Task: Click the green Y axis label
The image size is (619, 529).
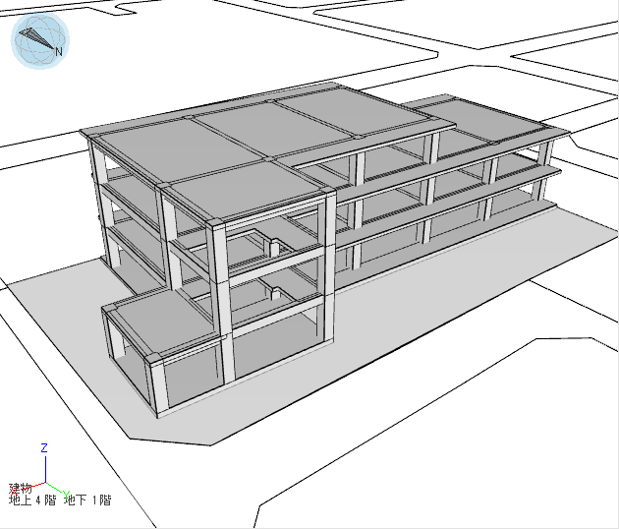Action: tap(66, 493)
